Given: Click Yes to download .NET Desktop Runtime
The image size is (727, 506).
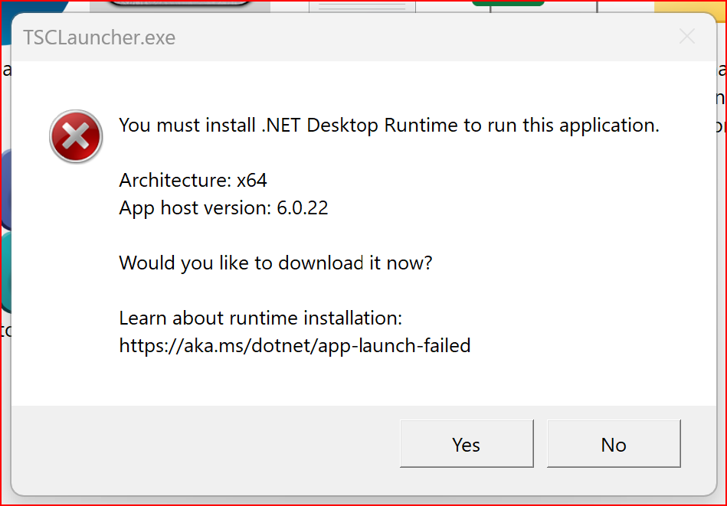Looking at the screenshot, I should pyautogui.click(x=467, y=444).
